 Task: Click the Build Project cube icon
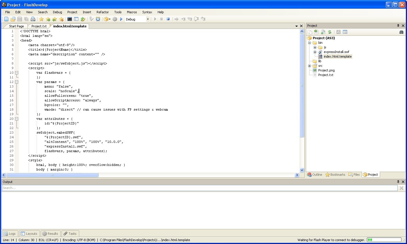pyautogui.click(x=106, y=19)
